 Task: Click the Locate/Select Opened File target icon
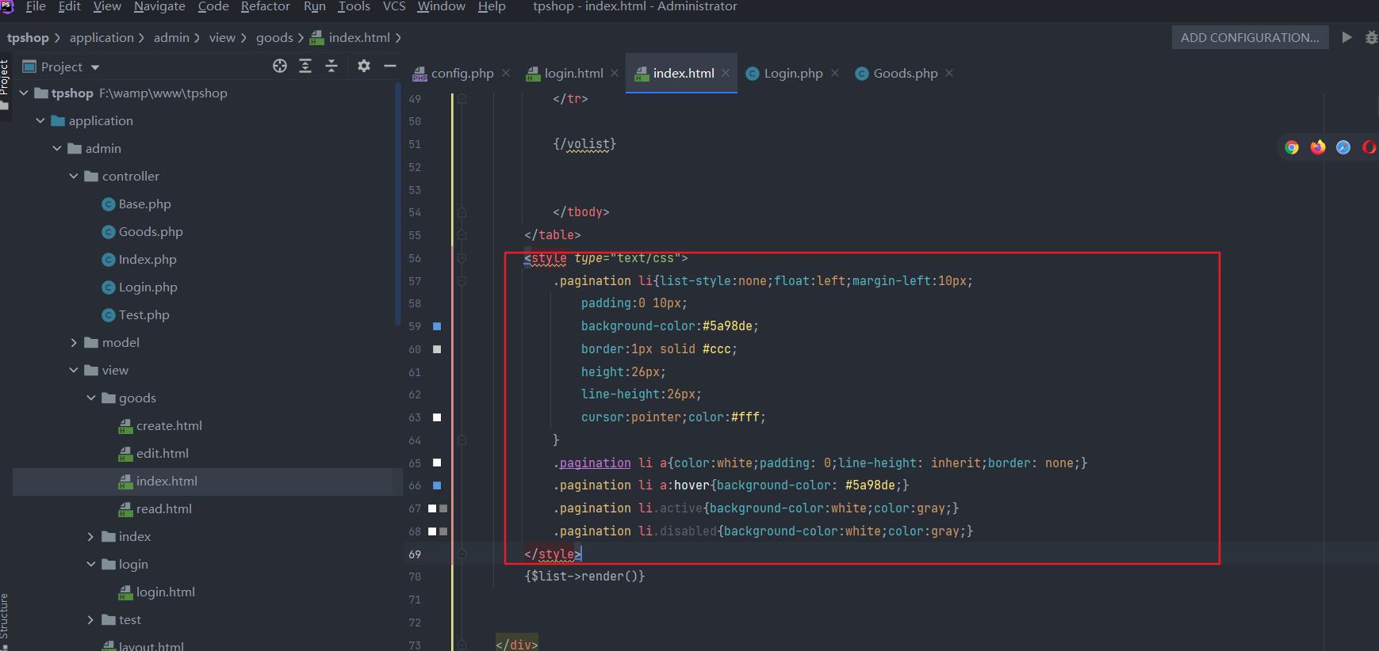tap(280, 67)
